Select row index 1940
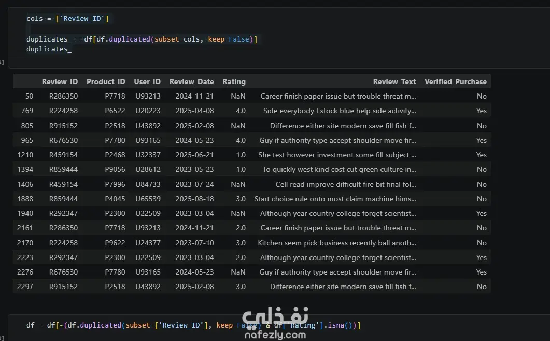Image resolution: width=550 pixels, height=341 pixels. [x=25, y=213]
